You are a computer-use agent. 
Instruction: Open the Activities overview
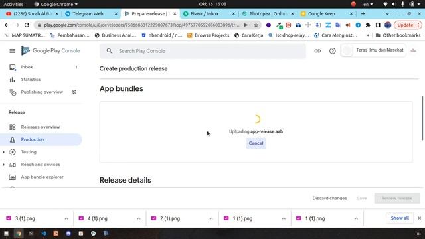pyautogui.click(x=13, y=4)
